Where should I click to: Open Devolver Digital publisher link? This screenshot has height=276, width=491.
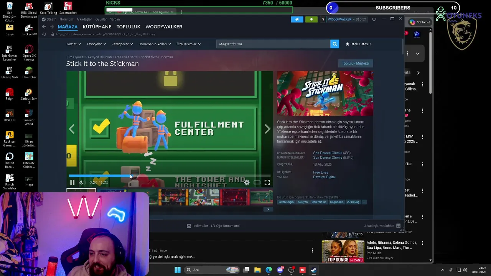tap(324, 177)
